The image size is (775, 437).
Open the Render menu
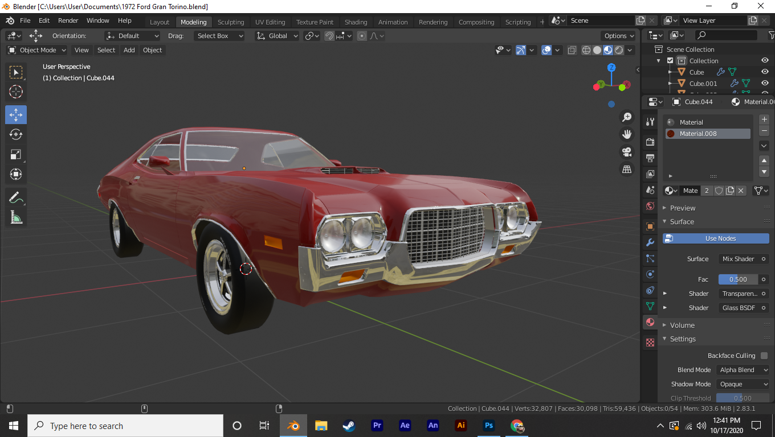68,20
